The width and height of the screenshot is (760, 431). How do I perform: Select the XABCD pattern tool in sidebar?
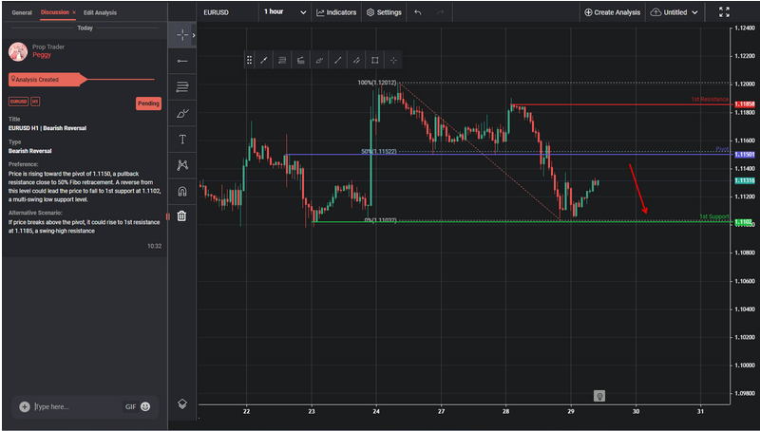point(182,165)
